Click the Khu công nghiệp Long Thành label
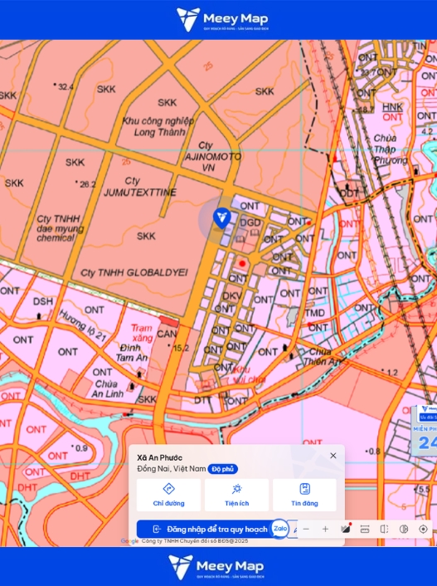This screenshot has height=586, width=437. (x=158, y=126)
